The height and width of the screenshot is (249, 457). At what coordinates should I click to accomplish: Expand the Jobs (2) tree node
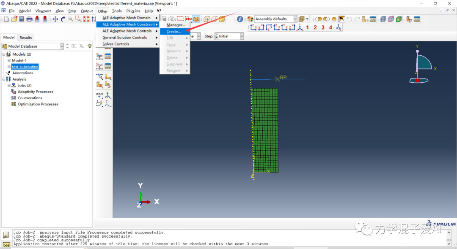click(x=9, y=85)
